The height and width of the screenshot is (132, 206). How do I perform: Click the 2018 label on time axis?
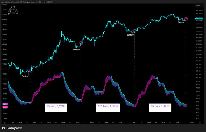click(x=63, y=123)
